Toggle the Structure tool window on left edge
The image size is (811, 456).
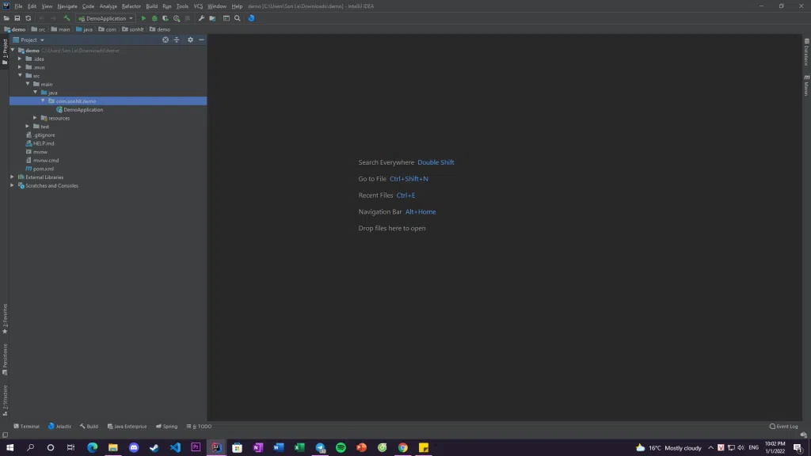[5, 400]
